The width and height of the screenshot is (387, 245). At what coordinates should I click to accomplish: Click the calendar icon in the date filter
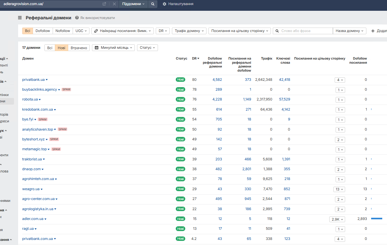tap(97, 48)
